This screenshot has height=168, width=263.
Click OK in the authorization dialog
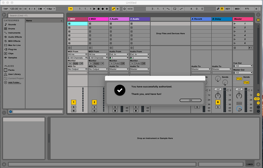point(190,100)
